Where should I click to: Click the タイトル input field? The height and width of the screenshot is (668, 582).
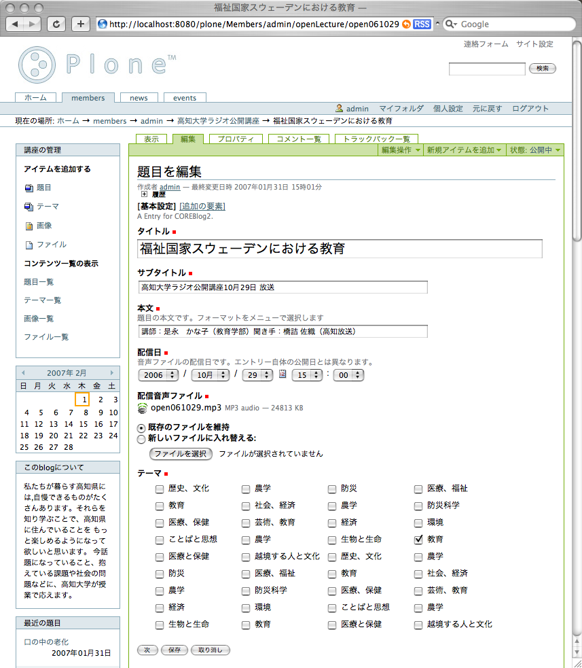click(340, 249)
